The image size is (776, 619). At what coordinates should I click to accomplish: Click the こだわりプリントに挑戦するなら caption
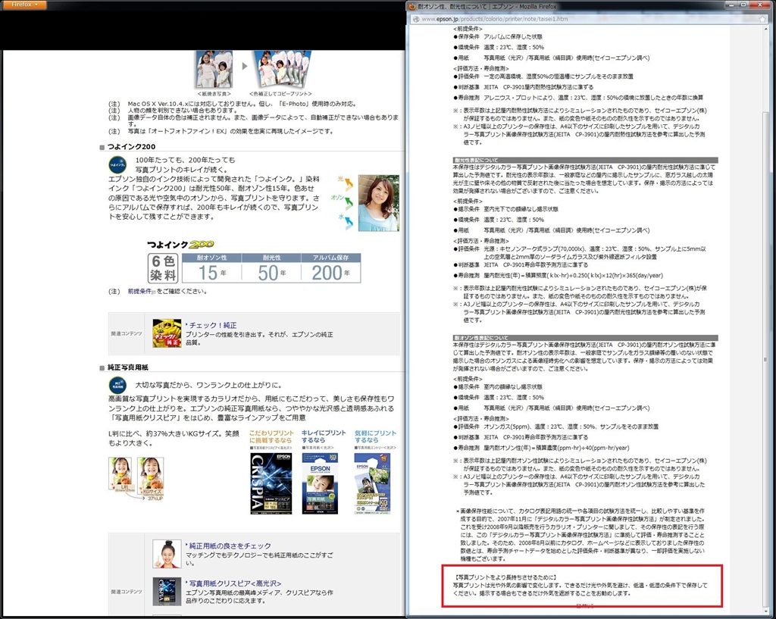pos(271,436)
